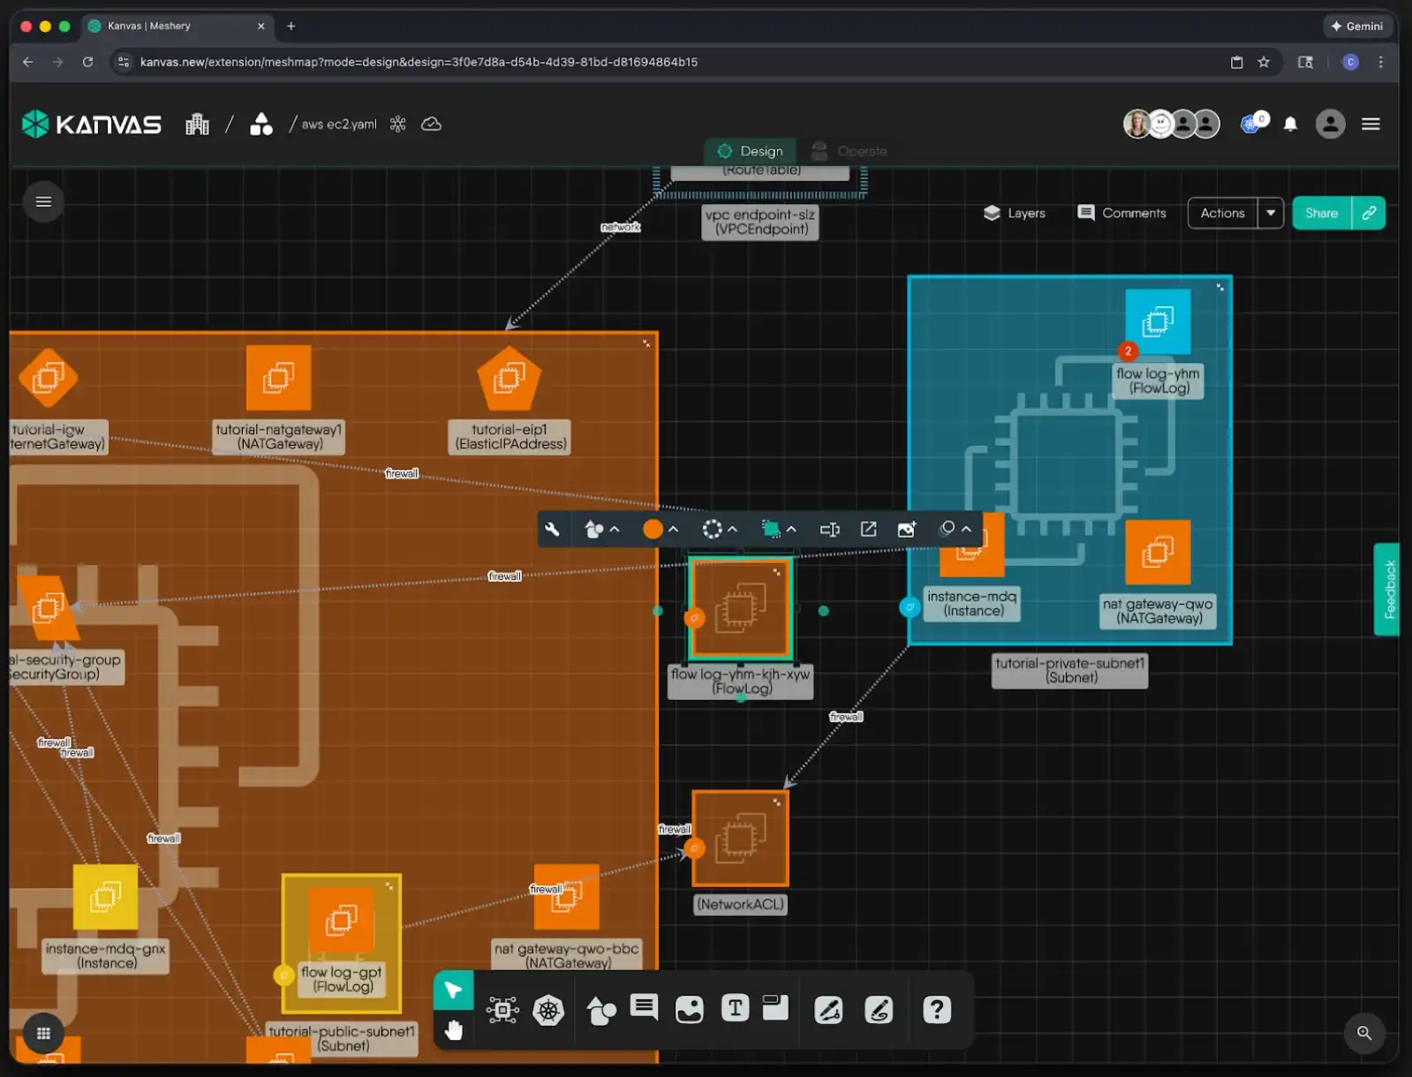Screen dimensions: 1412x1077
Task: Select the Design mode tab
Action: (x=750, y=151)
